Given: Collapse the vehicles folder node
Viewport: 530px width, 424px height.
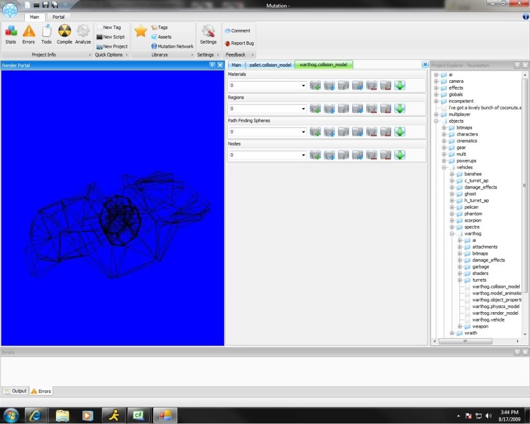Looking at the screenshot, I should (x=444, y=168).
